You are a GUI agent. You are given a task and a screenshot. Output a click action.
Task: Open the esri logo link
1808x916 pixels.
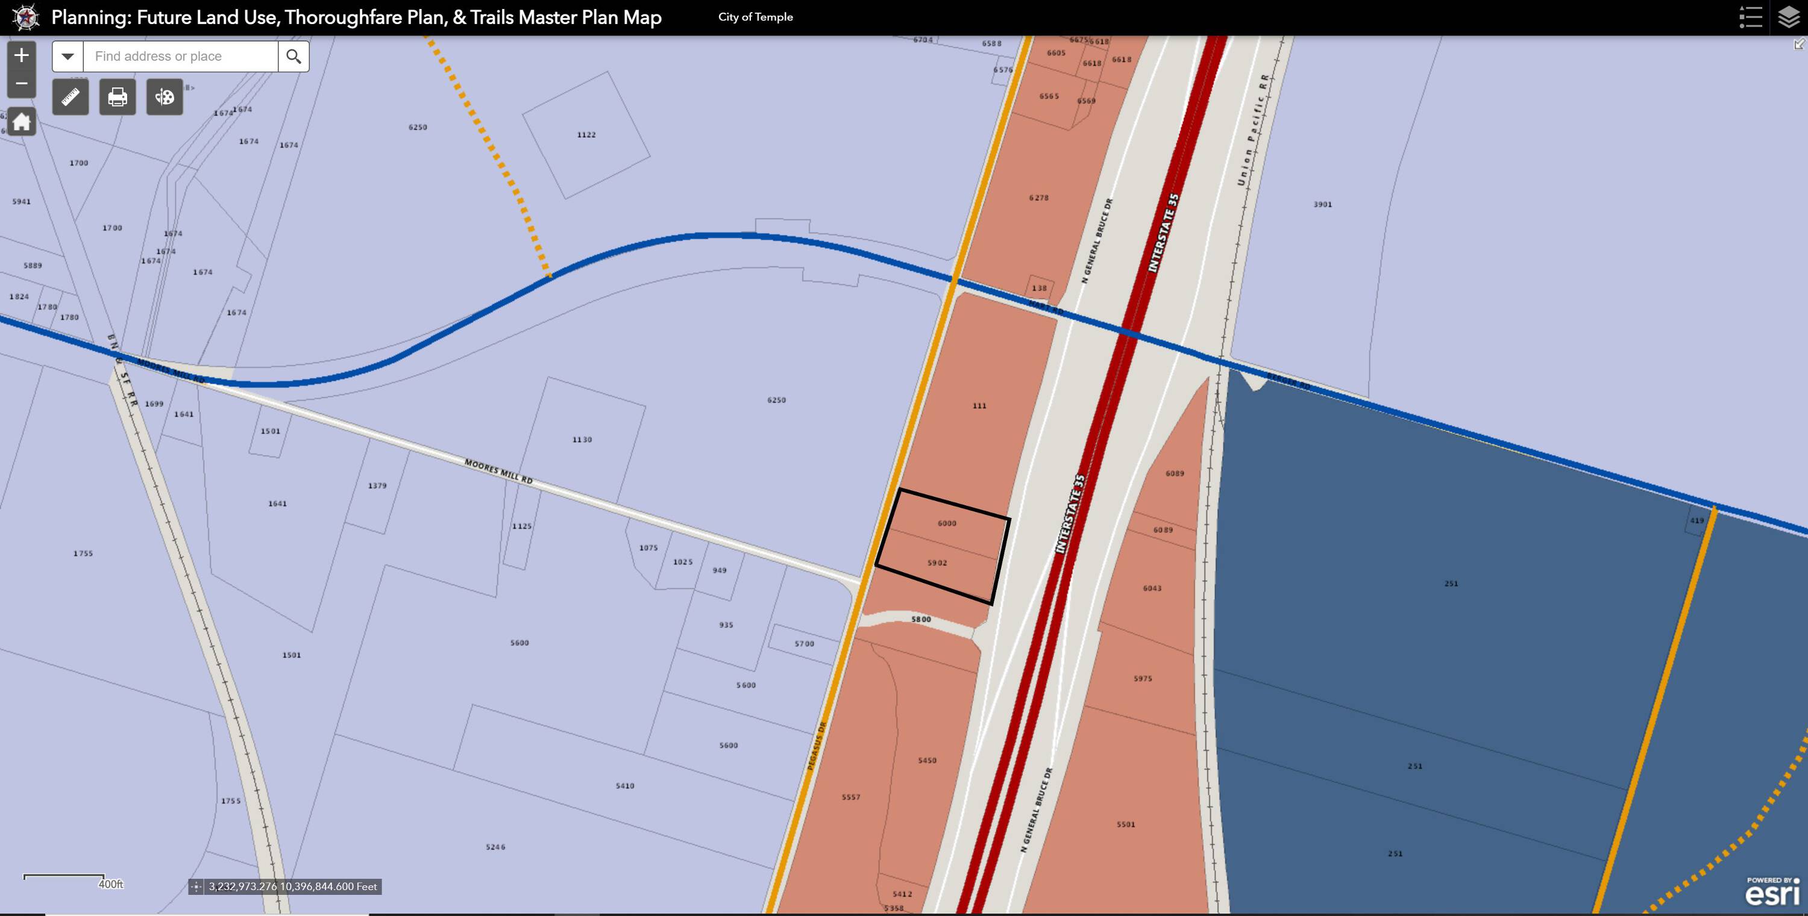point(1773,892)
